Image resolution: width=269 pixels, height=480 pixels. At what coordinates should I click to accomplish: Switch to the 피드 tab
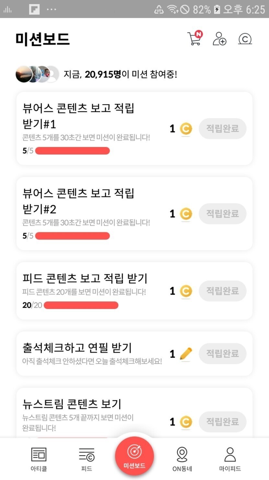pyautogui.click(x=87, y=459)
